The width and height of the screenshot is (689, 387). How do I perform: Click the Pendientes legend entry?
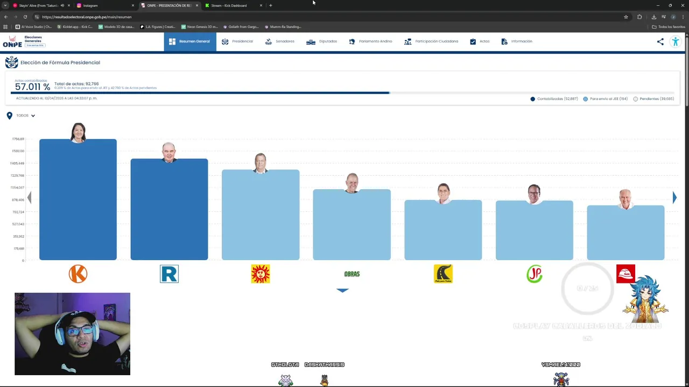[x=653, y=99]
